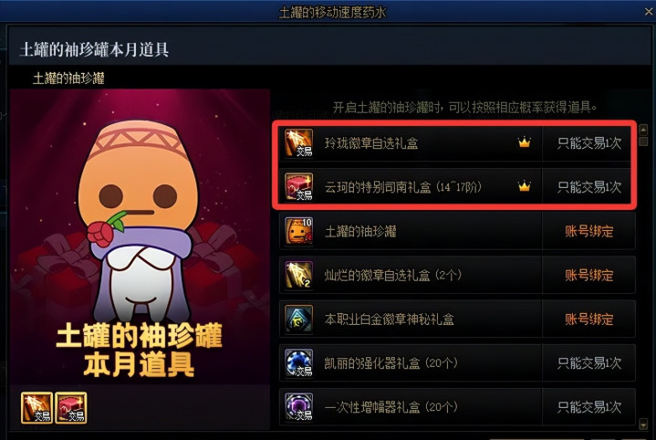Click the 灿烂的徽章自选礼盒 purple icon

coord(298,275)
